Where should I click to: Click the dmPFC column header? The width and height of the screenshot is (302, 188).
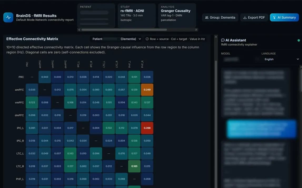click(x=66, y=64)
